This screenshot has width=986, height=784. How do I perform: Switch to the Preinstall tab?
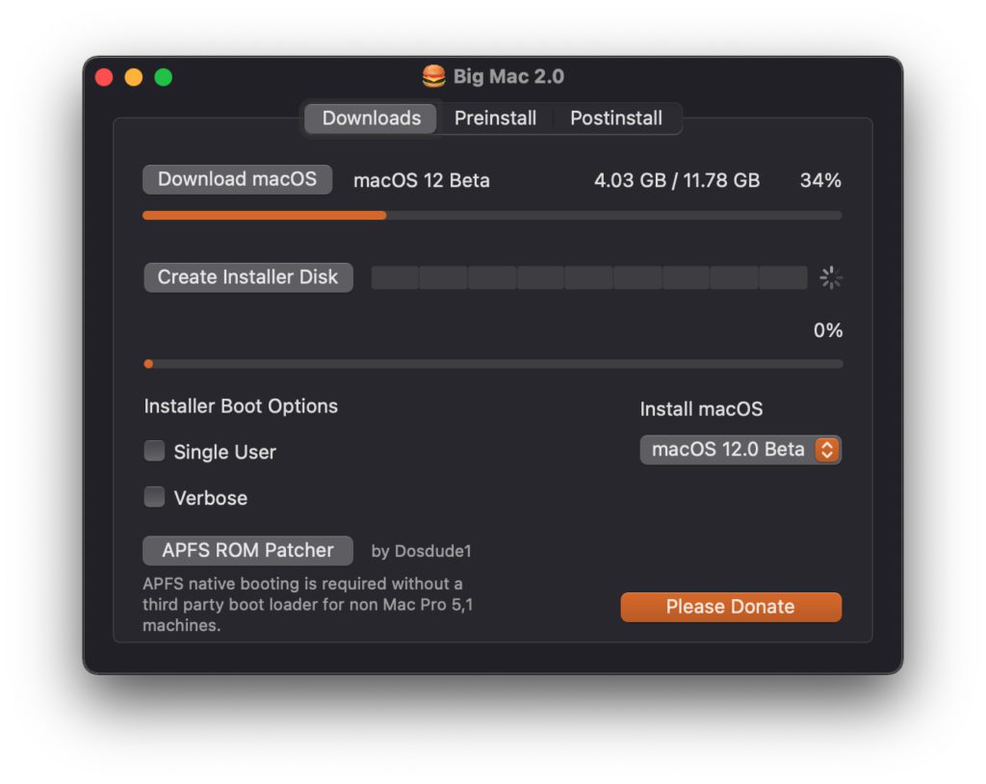(495, 118)
